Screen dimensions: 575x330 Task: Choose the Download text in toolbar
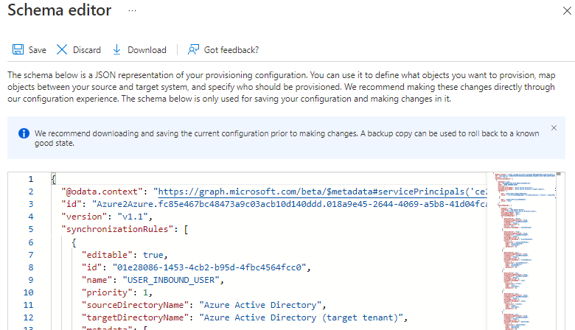(x=147, y=50)
